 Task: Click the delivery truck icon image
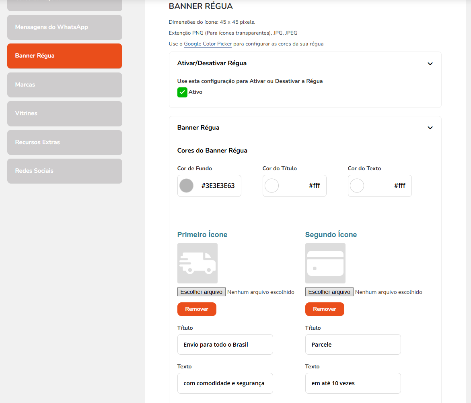coord(197,263)
